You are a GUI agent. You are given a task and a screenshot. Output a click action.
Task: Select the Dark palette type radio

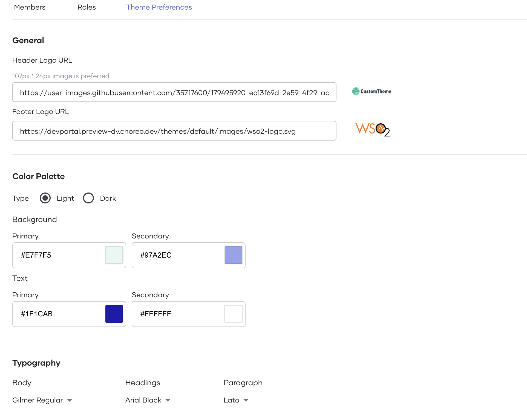tap(88, 198)
